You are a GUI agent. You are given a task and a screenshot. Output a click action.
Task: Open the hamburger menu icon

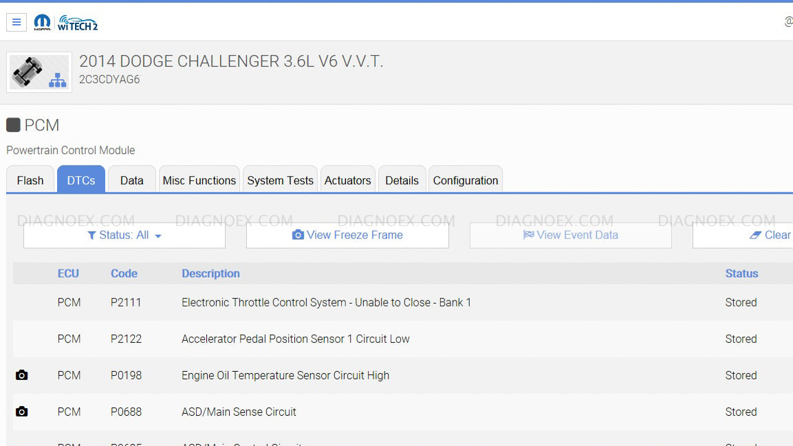click(17, 22)
